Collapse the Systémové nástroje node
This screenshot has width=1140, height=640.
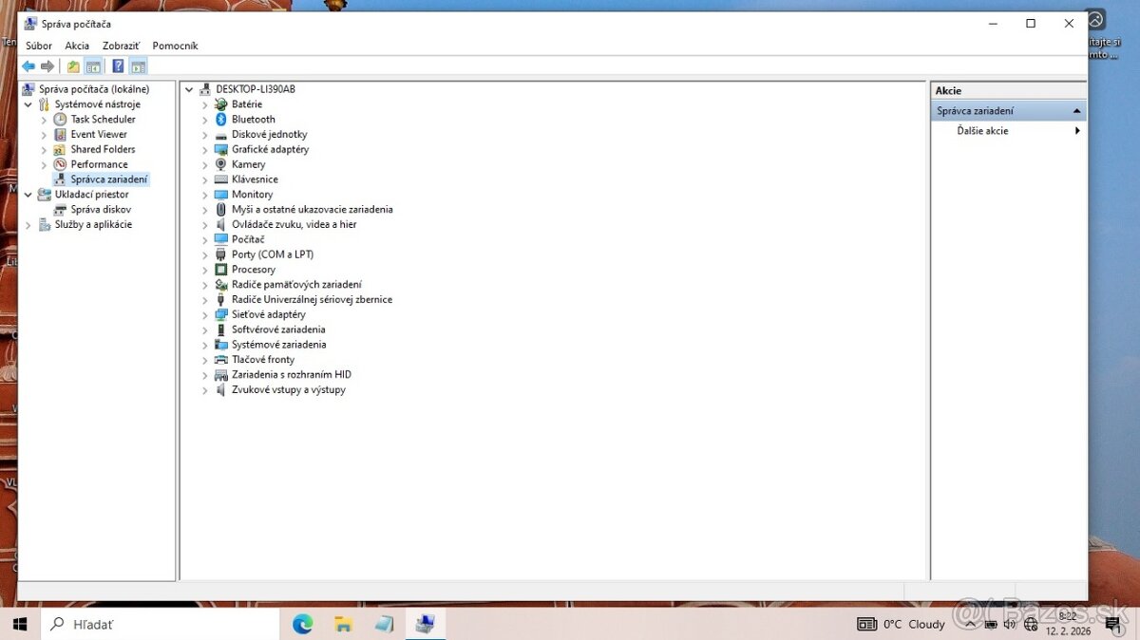[28, 104]
